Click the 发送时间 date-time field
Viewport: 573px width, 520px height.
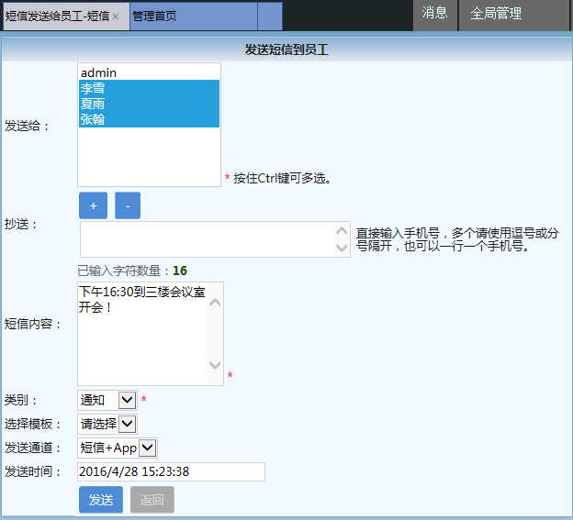coord(172,471)
